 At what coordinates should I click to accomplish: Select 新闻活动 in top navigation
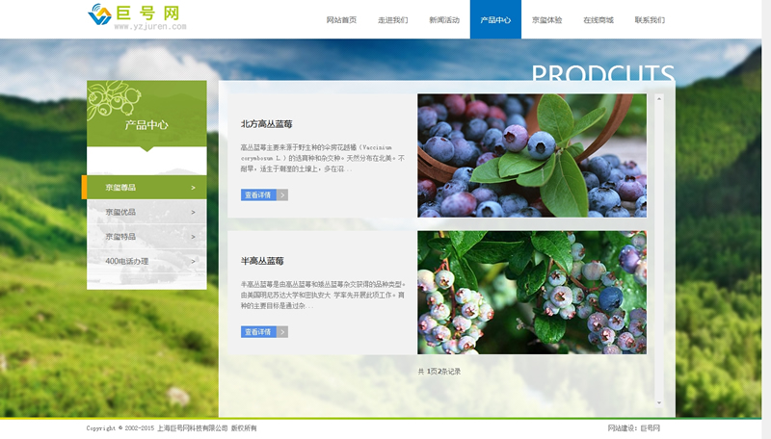444,19
